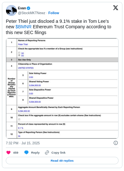This screenshot has height=171, width=124.
Task: Read 49 replies button
Action: (x=62, y=160)
